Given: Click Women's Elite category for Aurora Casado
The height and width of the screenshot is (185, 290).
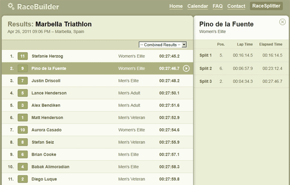Looking at the screenshot, I should (131, 130).
